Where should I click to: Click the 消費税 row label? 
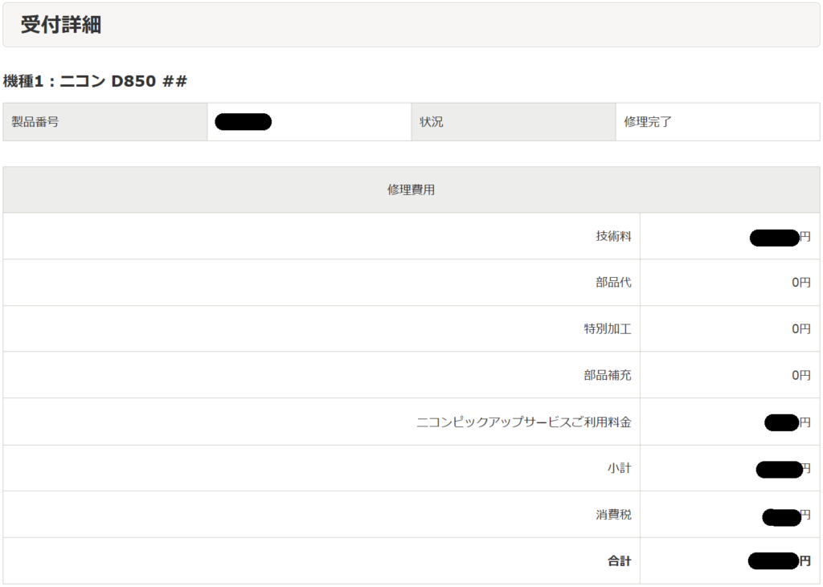coord(613,515)
